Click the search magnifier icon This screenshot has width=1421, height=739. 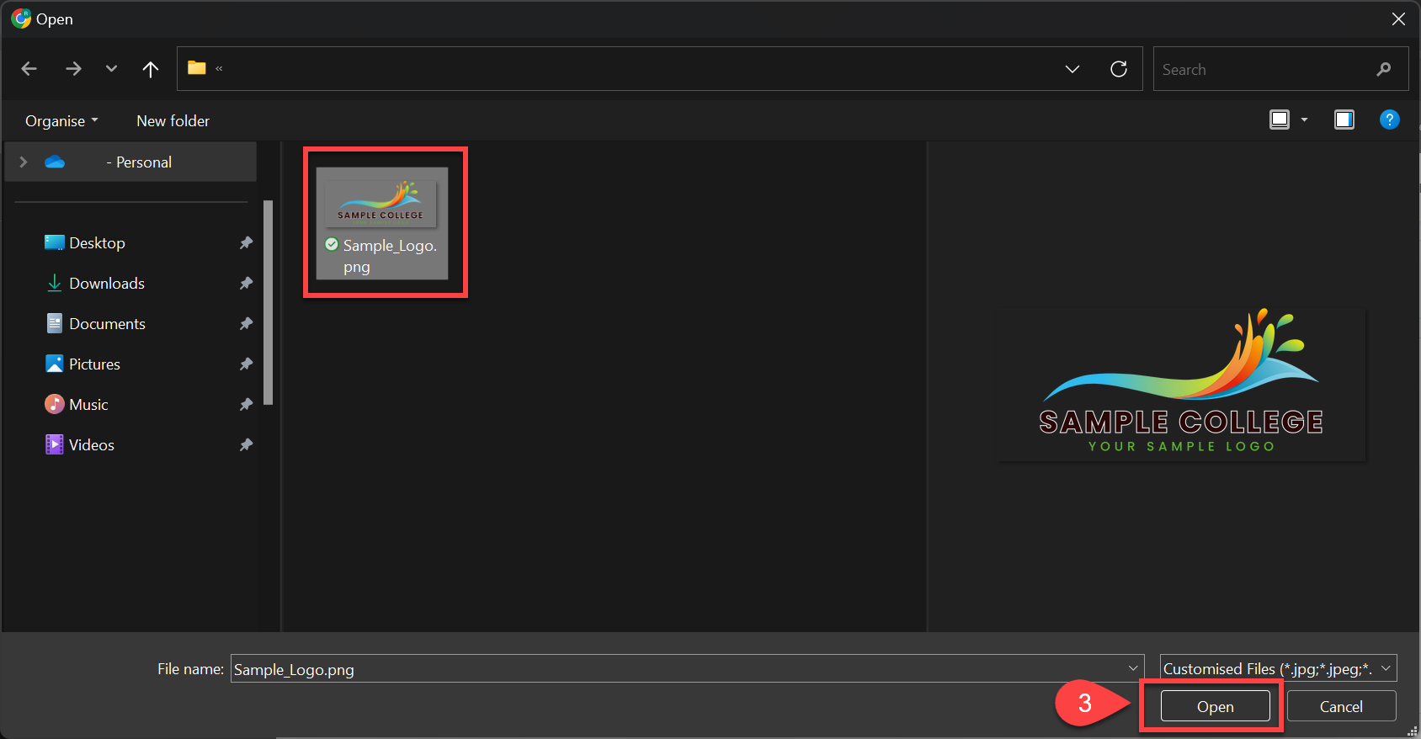1383,69
